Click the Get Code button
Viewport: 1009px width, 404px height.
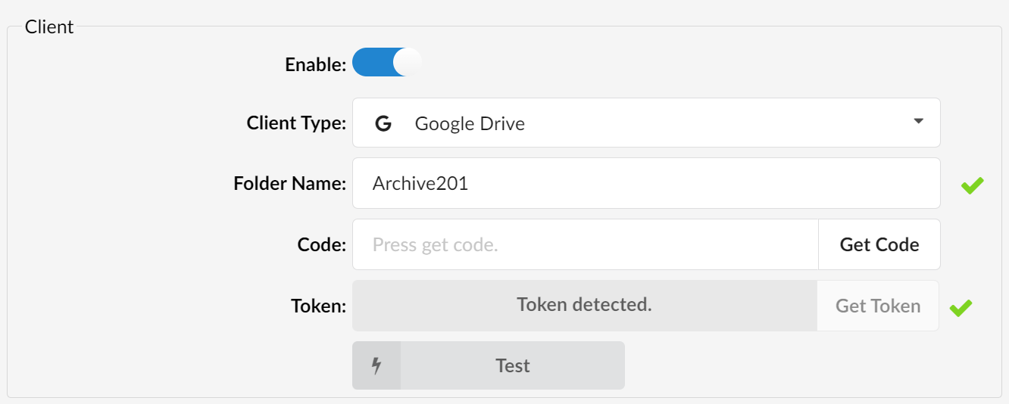point(879,244)
